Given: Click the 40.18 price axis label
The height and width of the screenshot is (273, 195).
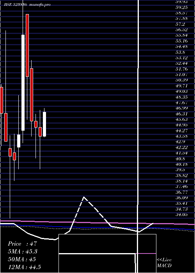Looking at the screenshot, I should click(x=181, y=164).
